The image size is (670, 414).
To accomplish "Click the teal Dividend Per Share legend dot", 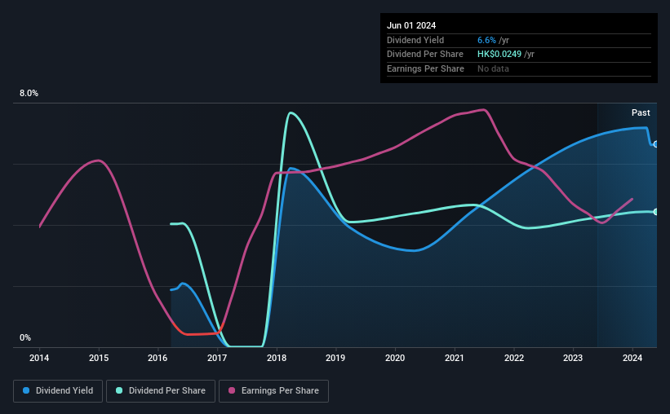I will pos(119,390).
